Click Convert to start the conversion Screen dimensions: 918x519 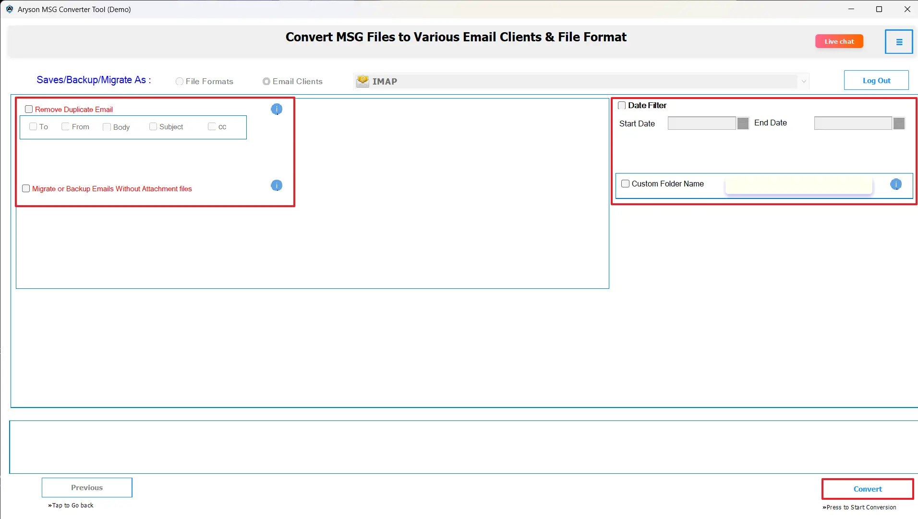(x=867, y=489)
